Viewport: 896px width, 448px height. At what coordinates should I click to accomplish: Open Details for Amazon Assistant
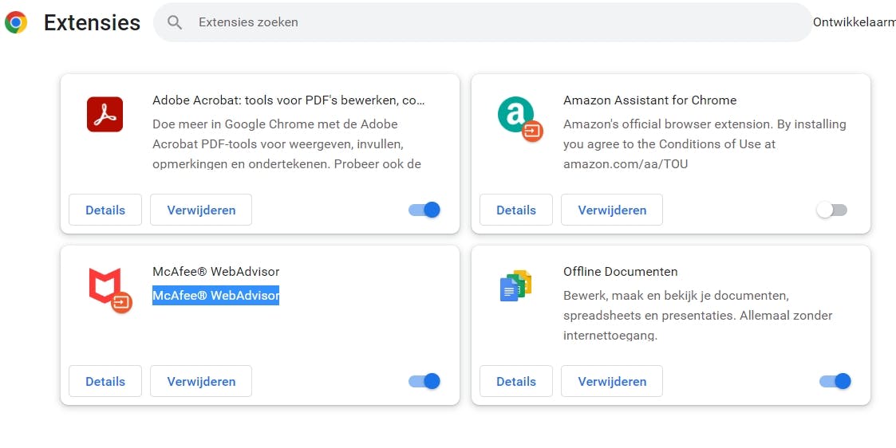tap(516, 210)
